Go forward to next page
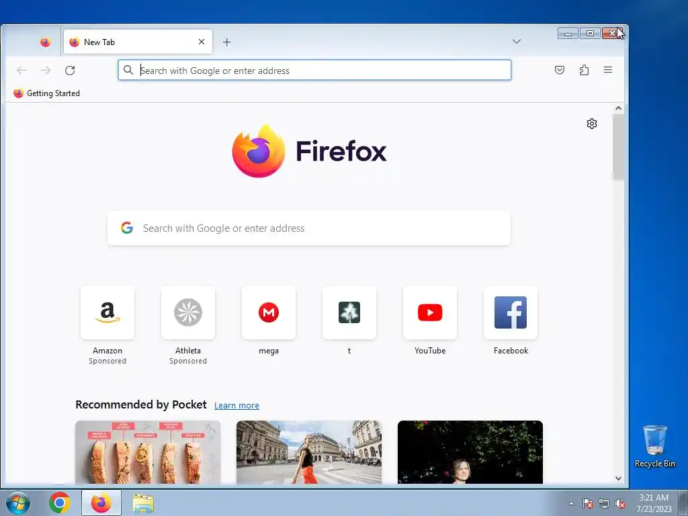The width and height of the screenshot is (688, 516). (46, 70)
